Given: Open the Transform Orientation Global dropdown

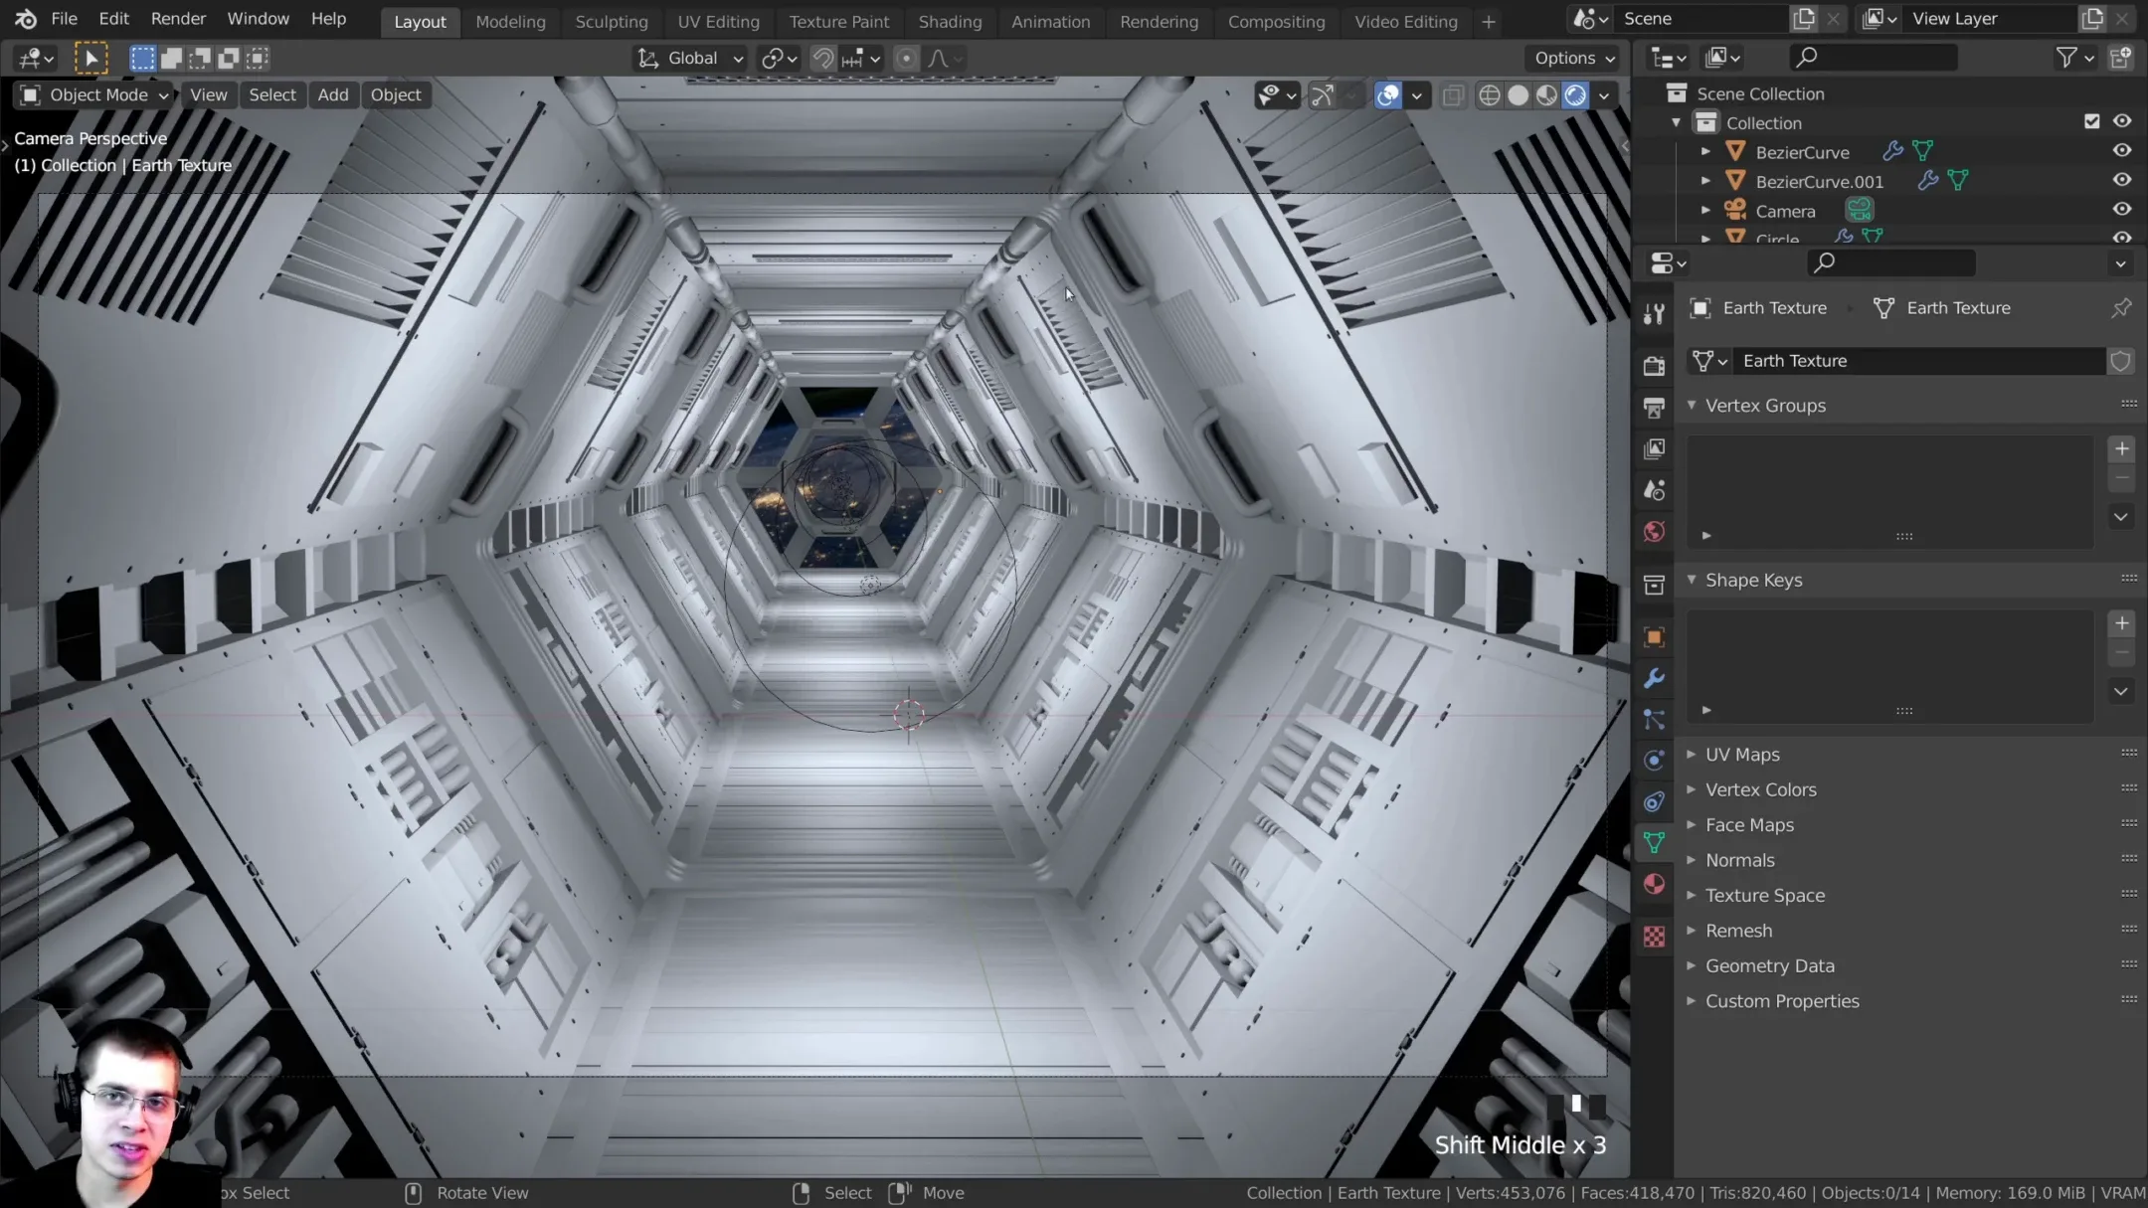Looking at the screenshot, I should (688, 58).
